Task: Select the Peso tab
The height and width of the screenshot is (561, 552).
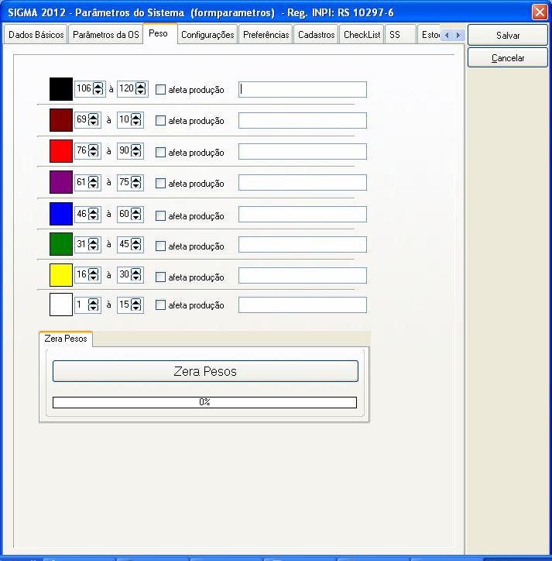Action: [x=159, y=33]
